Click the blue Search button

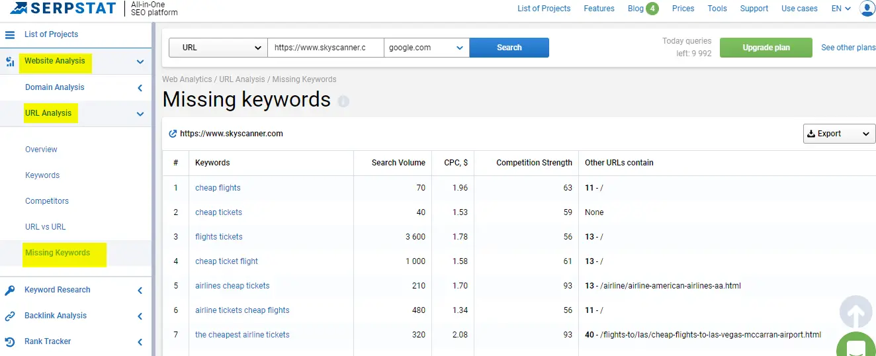[x=509, y=48]
